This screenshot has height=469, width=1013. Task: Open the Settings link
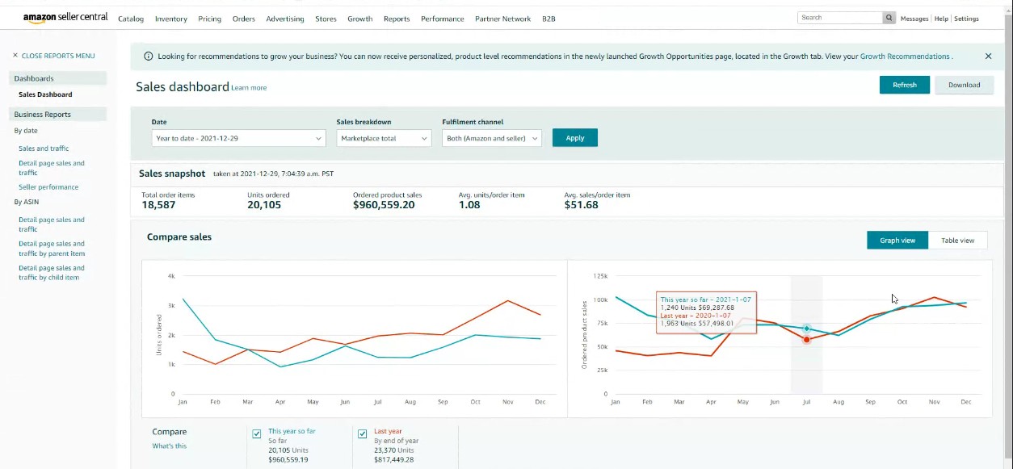(966, 19)
